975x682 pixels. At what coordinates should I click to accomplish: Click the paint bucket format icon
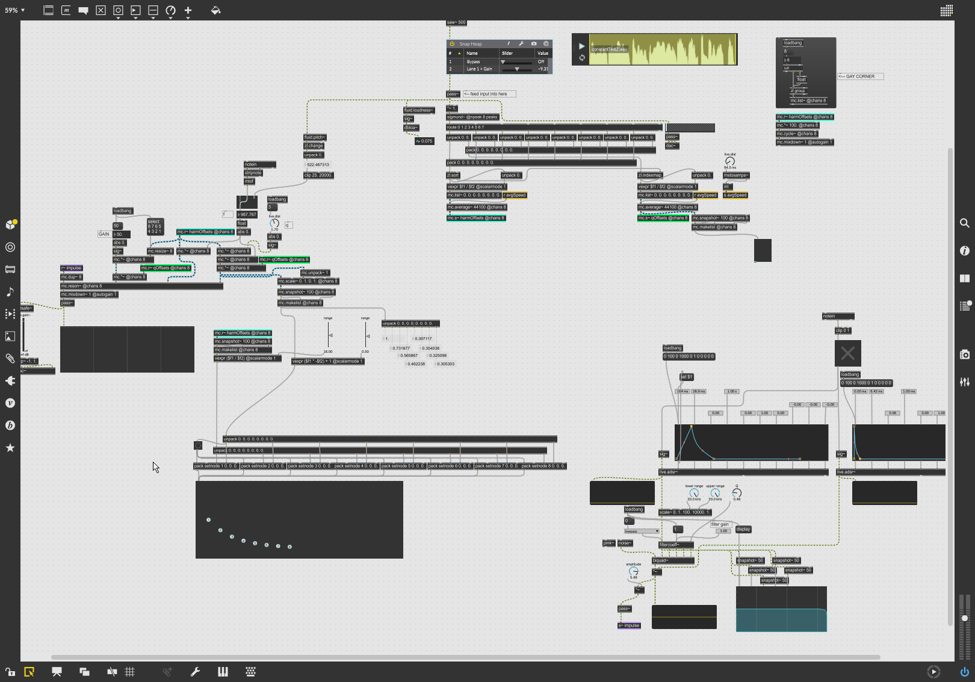click(x=215, y=10)
